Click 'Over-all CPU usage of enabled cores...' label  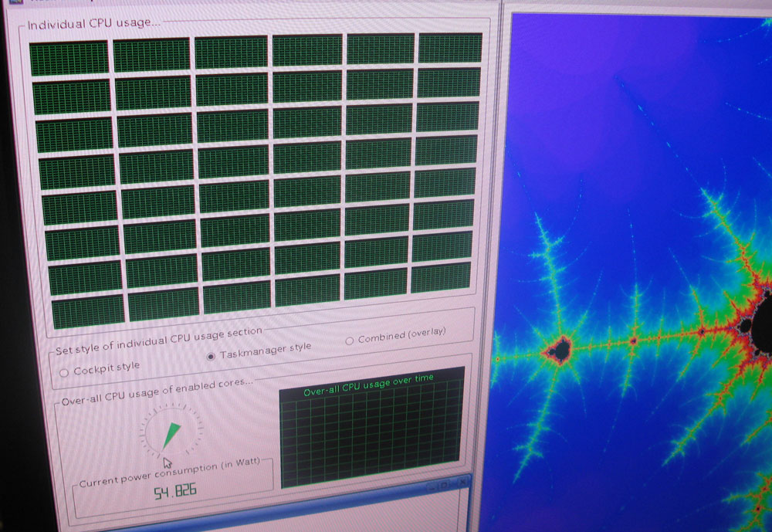click(x=157, y=392)
